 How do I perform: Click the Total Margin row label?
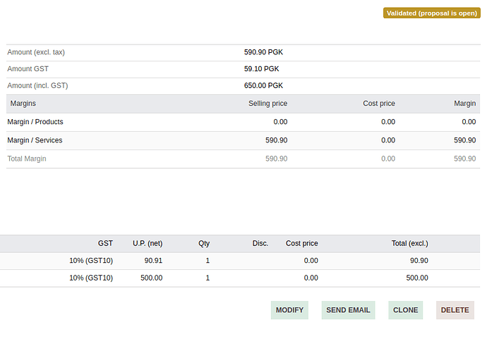[x=27, y=159]
